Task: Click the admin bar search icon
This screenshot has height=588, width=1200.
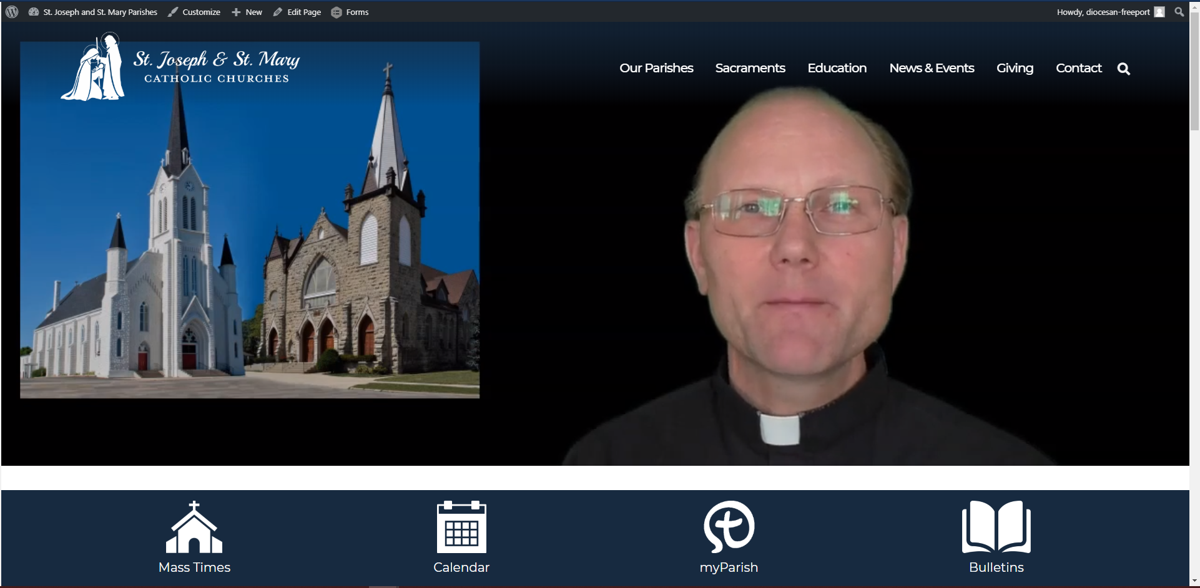Action: click(x=1179, y=12)
